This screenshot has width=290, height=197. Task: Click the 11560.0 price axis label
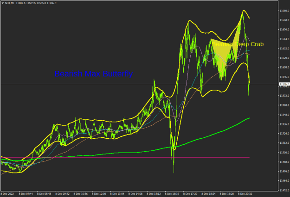[284, 105]
